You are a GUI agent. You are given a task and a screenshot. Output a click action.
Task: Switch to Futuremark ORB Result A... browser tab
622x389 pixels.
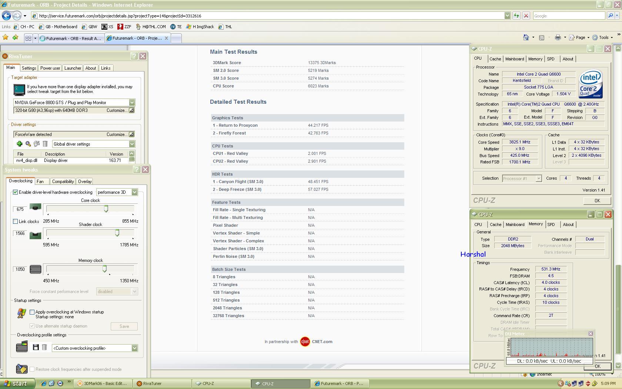click(71, 38)
